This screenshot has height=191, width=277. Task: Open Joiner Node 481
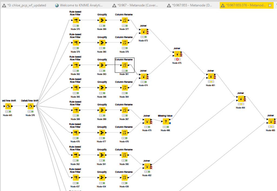pos(210,76)
